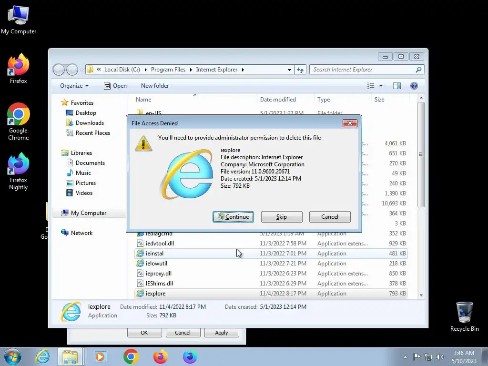Launch Chrome from the taskbar
The image size is (488, 366).
point(131,356)
